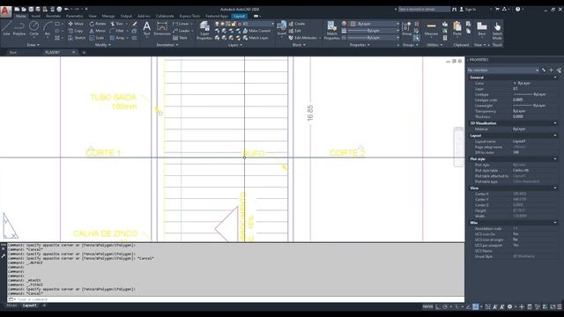The image size is (564, 317).
Task: Click the object color wheel swatch
Action: pos(344,24)
